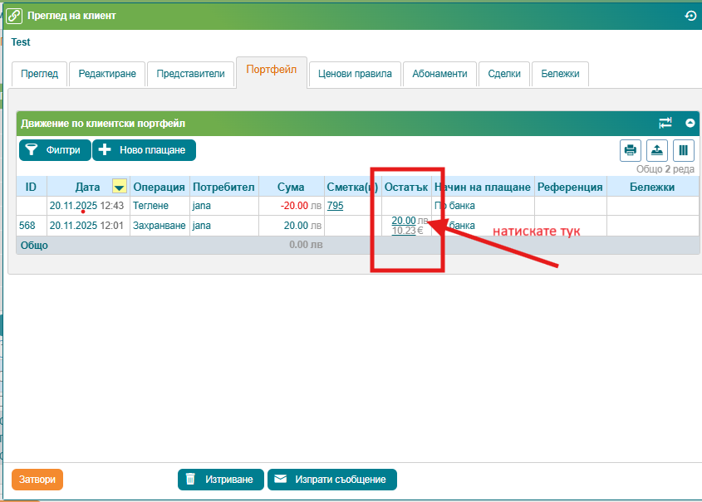Go to the Абонаменти tab
Image resolution: width=702 pixels, height=502 pixels.
(440, 74)
